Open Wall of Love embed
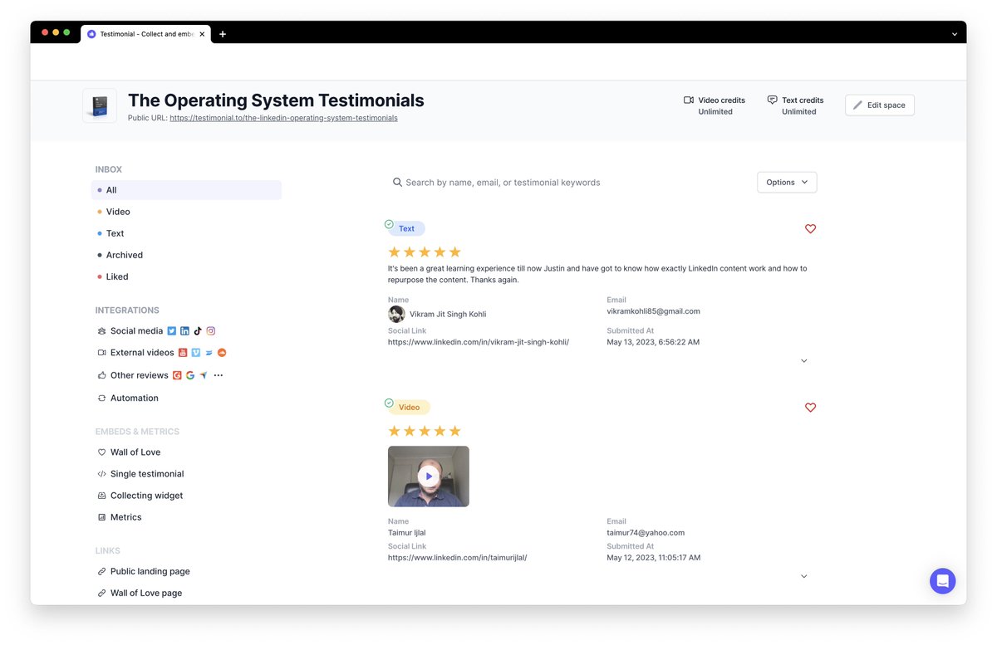This screenshot has width=997, height=645. point(135,452)
